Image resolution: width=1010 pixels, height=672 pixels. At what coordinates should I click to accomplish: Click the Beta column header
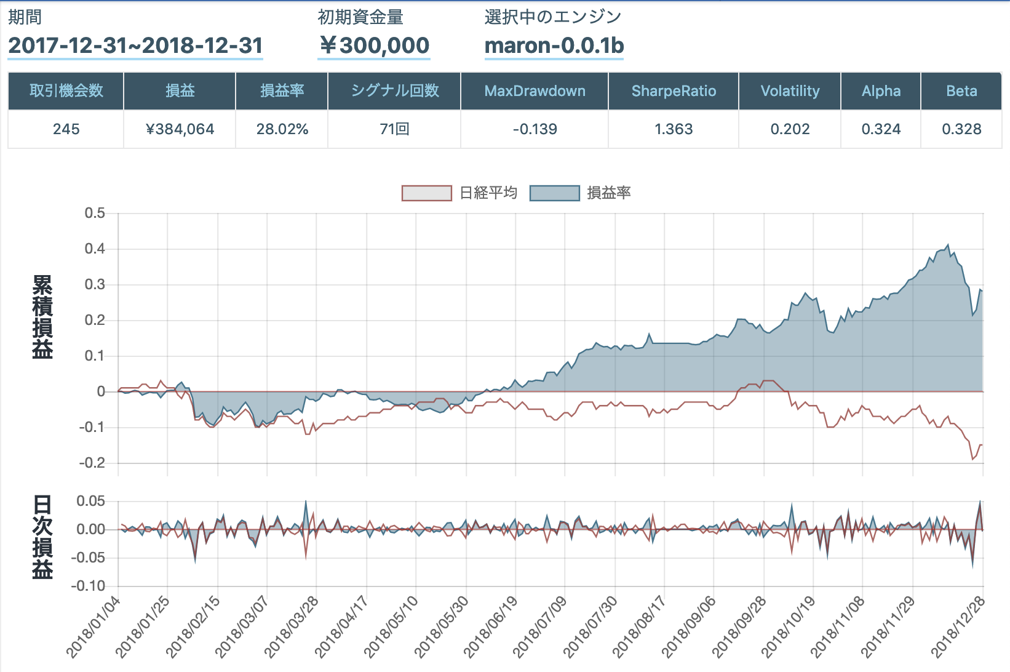pyautogui.click(x=961, y=91)
